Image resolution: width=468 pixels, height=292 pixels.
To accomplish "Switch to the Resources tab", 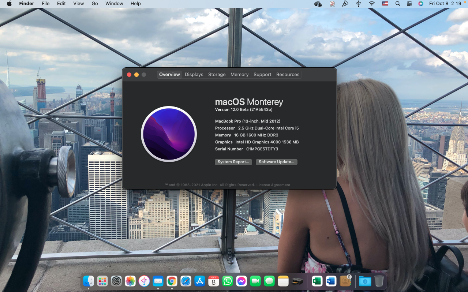I will click(x=288, y=74).
